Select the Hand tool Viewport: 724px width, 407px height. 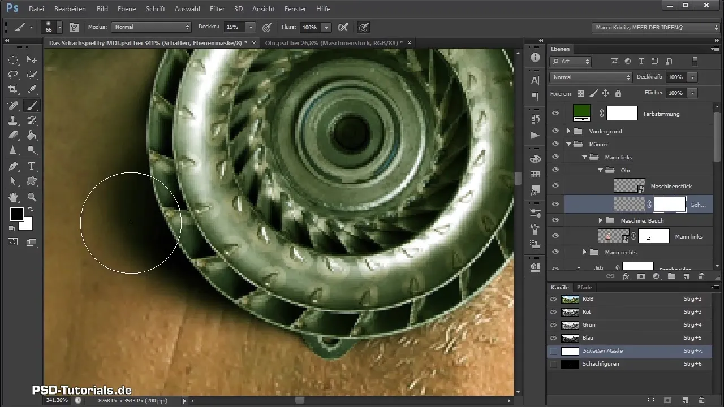tap(13, 197)
